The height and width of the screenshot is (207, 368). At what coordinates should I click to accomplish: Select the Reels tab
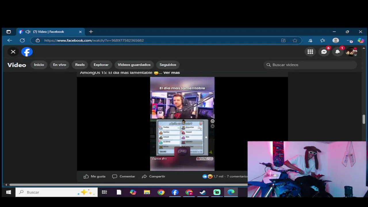click(80, 65)
